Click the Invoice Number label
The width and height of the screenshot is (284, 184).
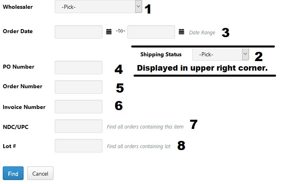pos(24,107)
